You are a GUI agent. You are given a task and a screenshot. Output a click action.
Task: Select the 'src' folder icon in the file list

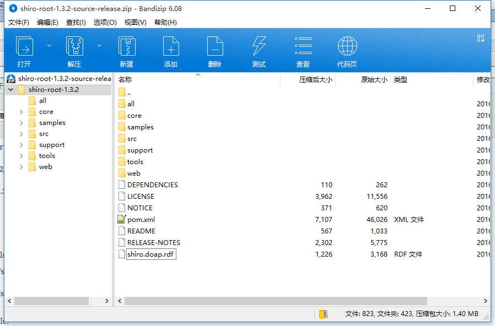(122, 139)
